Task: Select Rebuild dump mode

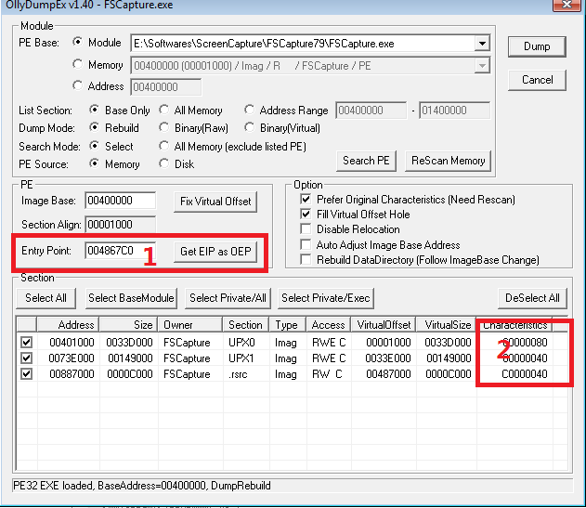Action: coord(94,127)
